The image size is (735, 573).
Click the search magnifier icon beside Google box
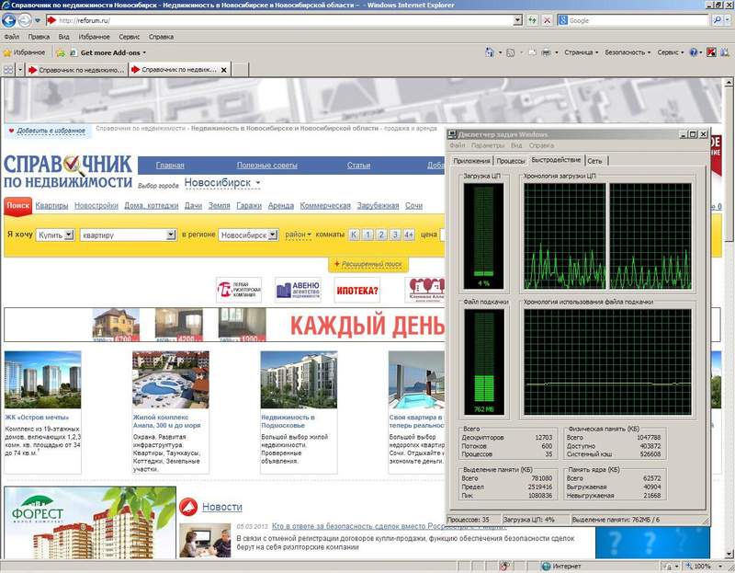[x=717, y=19]
